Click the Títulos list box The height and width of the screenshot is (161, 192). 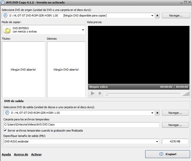coord(23,69)
